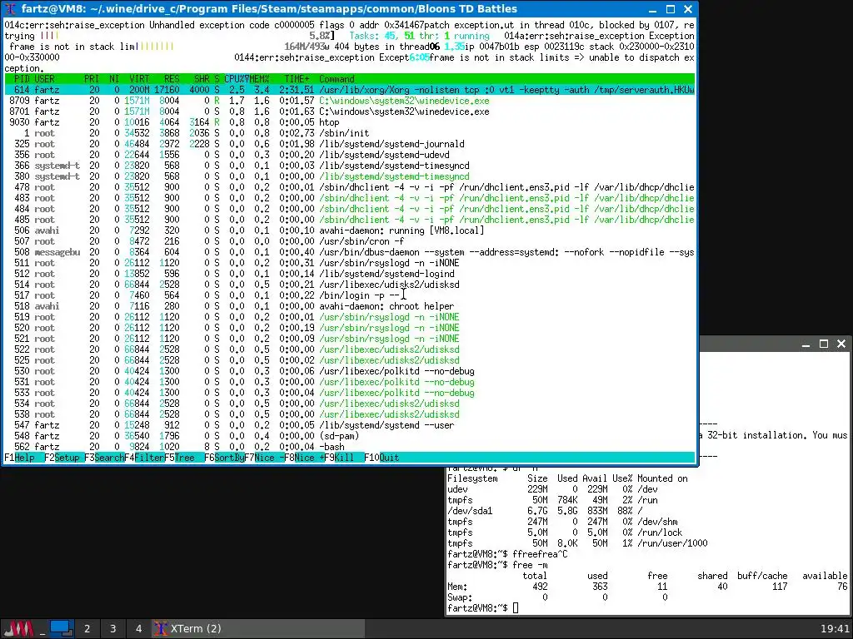Select avahi-daemon chroot helper row
Image resolution: width=853 pixels, height=639 pixels.
349,306
